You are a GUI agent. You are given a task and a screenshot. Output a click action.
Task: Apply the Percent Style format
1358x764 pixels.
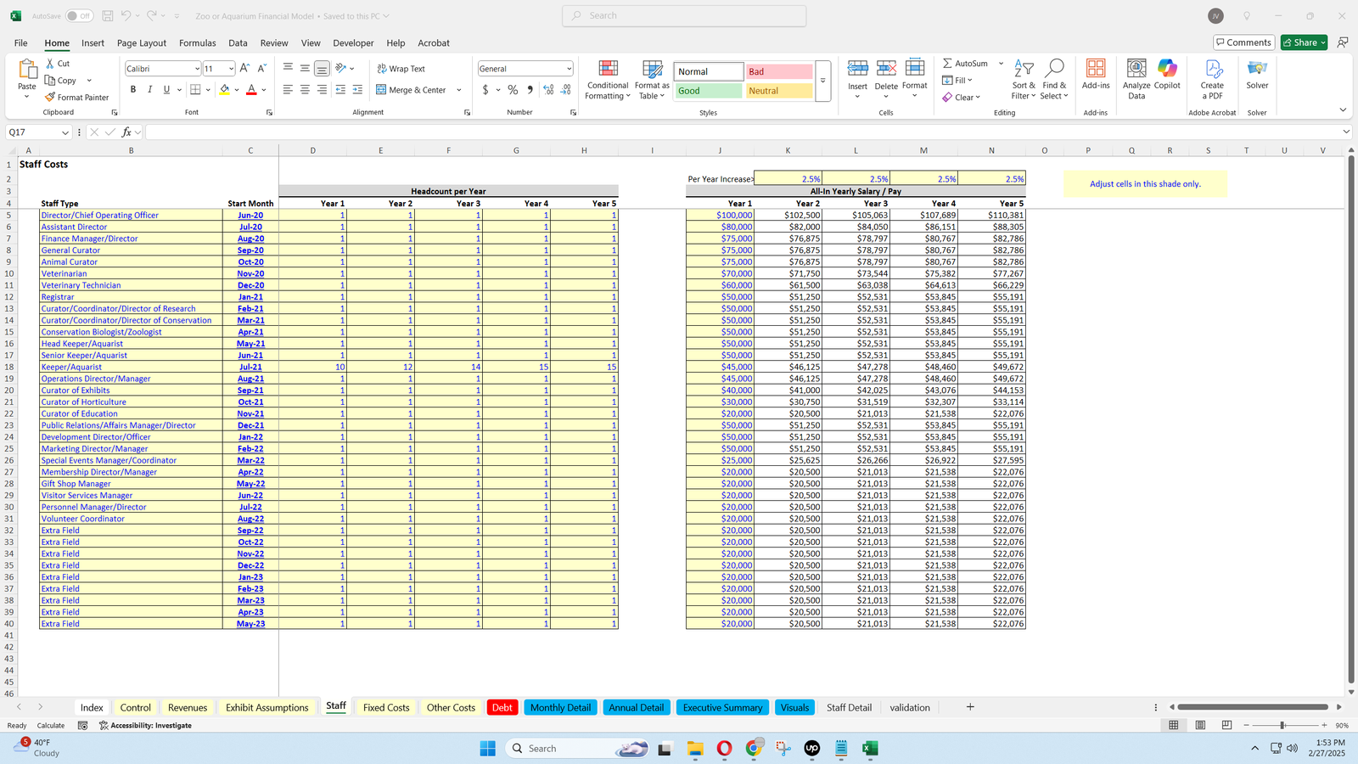pos(513,90)
